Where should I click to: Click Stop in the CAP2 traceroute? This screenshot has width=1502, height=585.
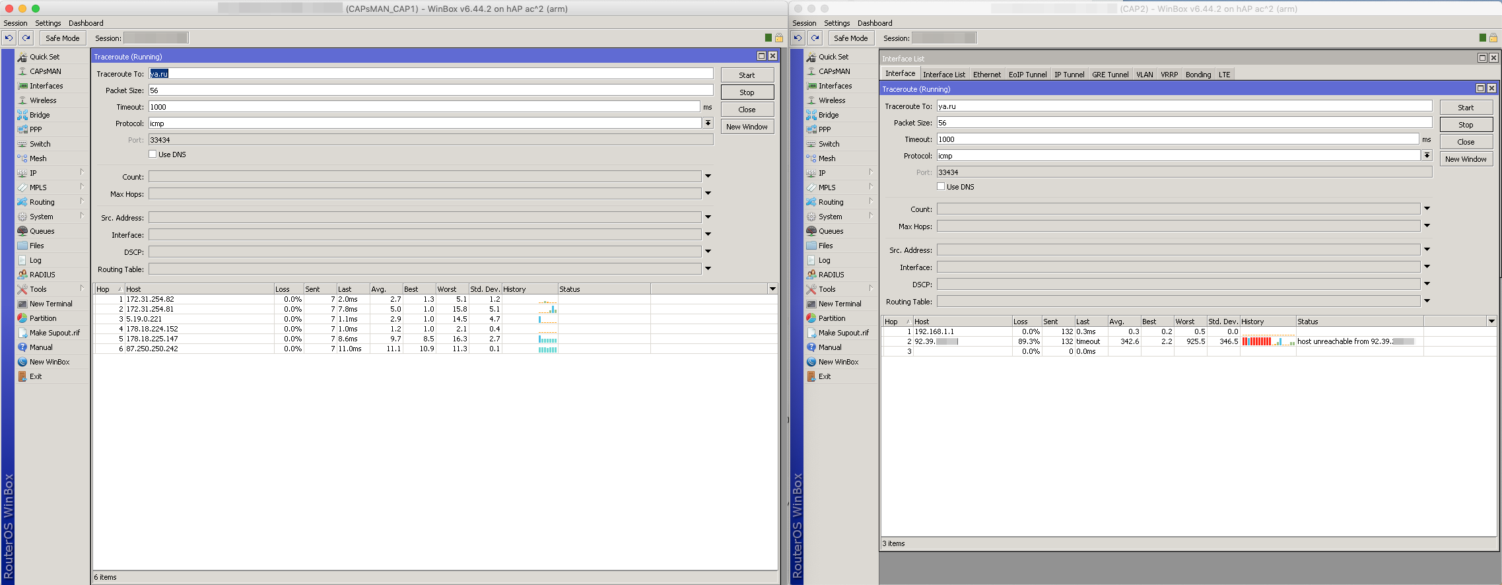pyautogui.click(x=1466, y=125)
